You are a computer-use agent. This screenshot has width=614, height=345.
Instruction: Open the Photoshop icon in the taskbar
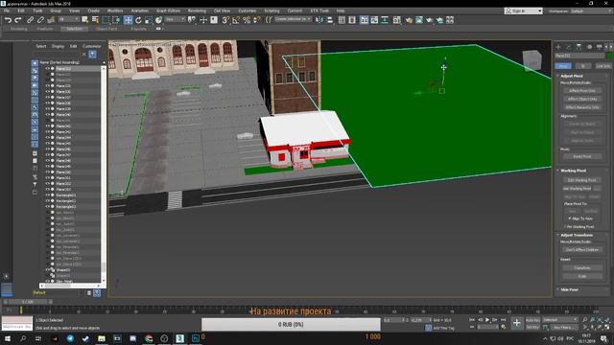tap(196, 338)
